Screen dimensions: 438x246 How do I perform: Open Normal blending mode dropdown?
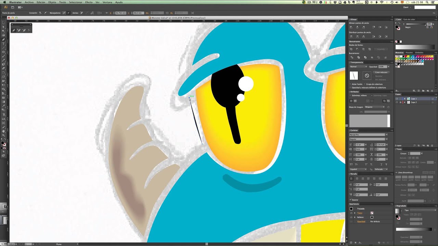(358, 67)
